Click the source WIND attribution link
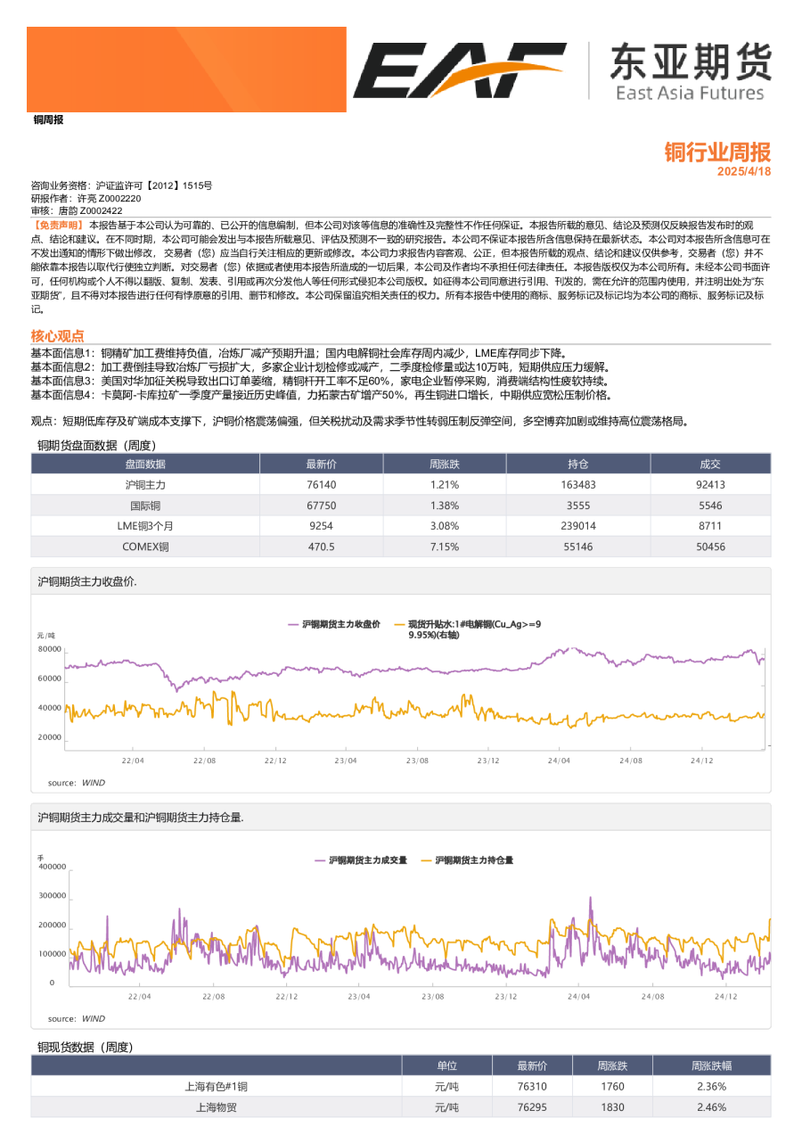 [x=75, y=782]
